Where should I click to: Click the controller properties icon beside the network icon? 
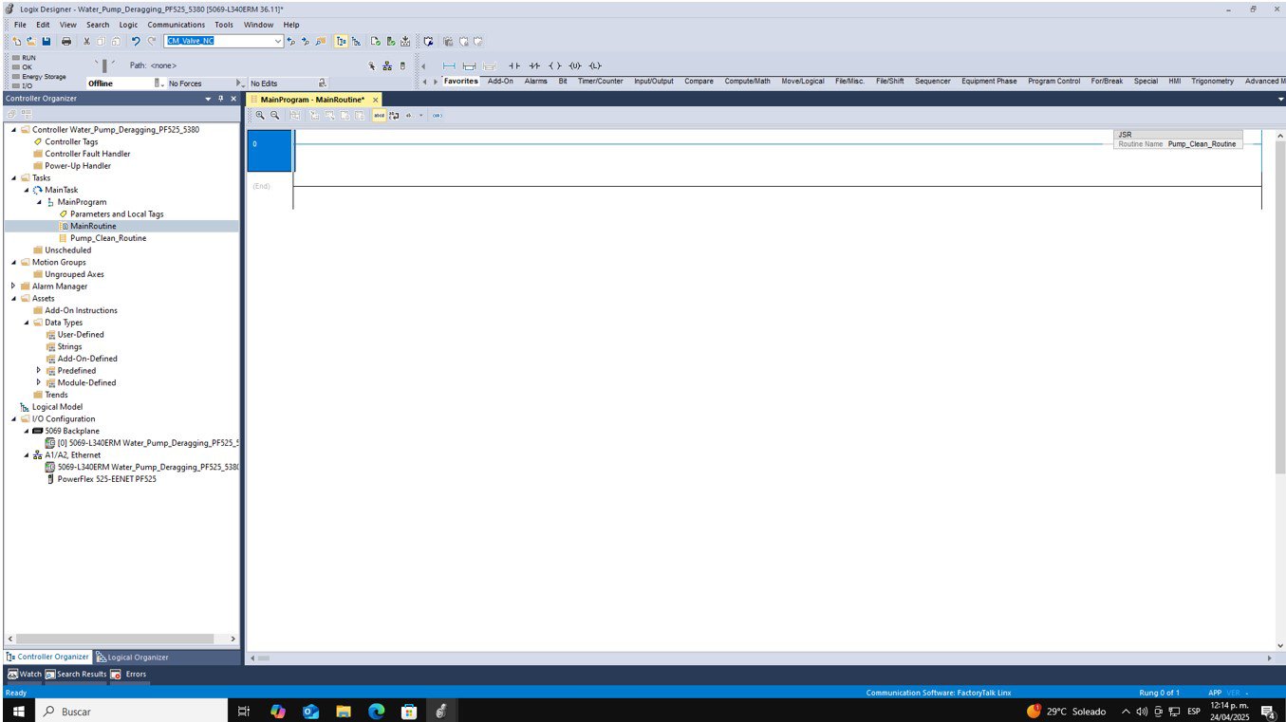[402, 65]
